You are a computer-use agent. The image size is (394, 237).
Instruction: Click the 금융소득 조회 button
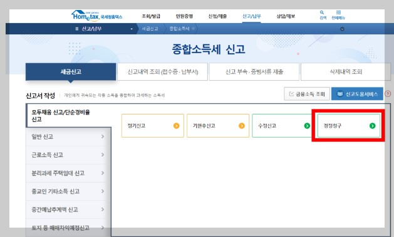click(307, 94)
